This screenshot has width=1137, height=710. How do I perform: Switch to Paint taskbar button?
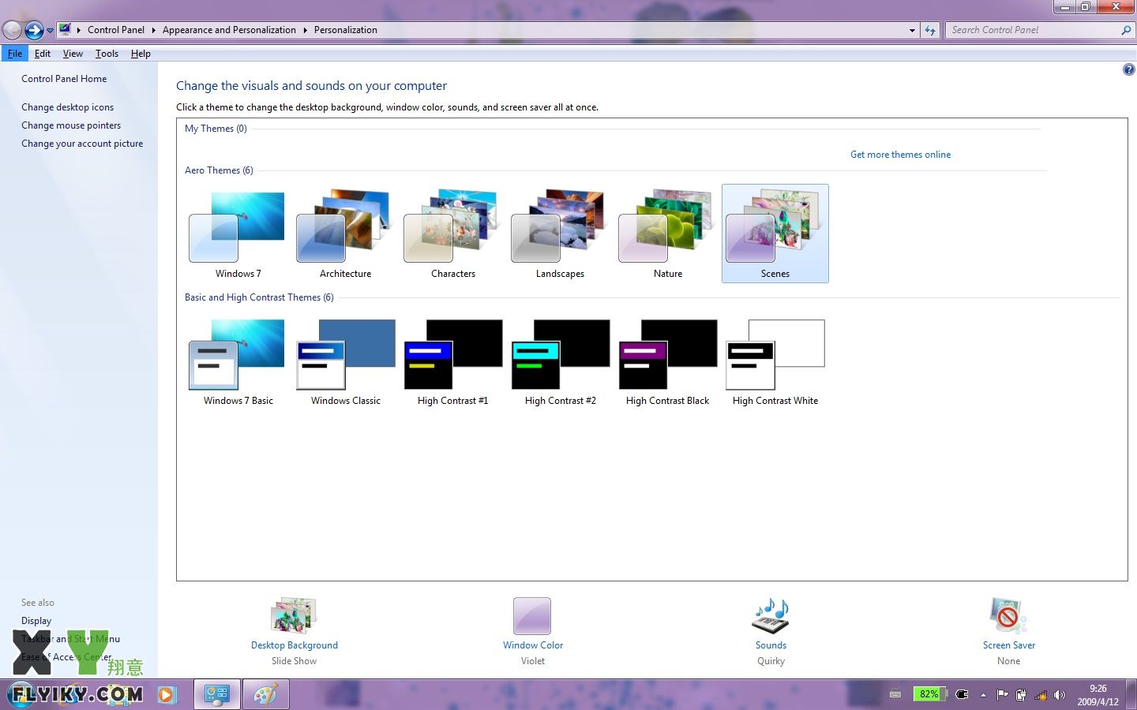pyautogui.click(x=265, y=694)
